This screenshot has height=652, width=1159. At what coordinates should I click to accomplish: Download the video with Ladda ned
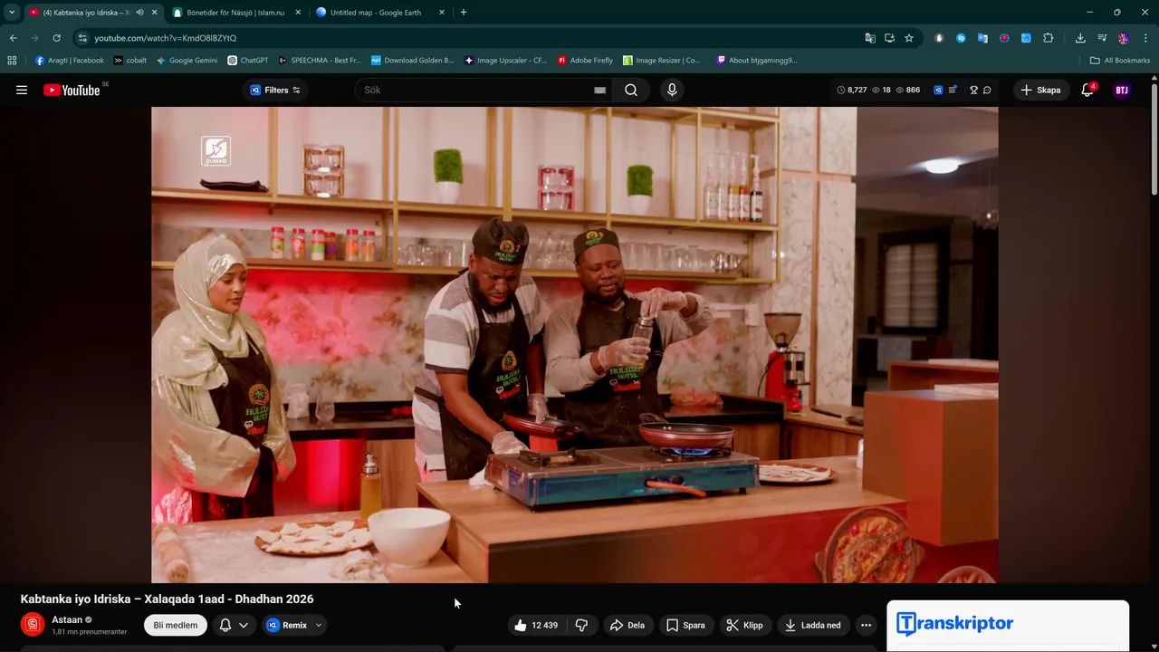[x=812, y=625]
